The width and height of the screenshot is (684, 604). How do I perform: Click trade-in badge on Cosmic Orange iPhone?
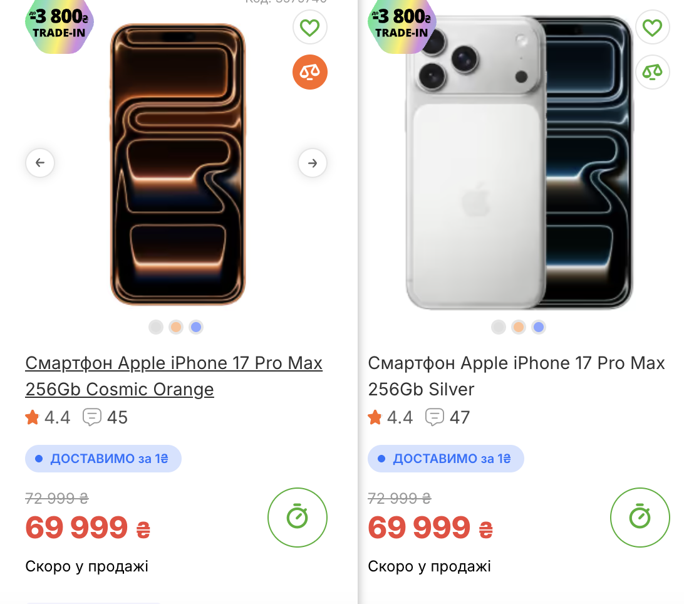59,24
